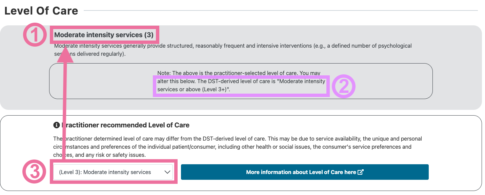This screenshot has height=195, width=485.
Task: Click the Level Of Care section heading
Action: tap(41, 11)
